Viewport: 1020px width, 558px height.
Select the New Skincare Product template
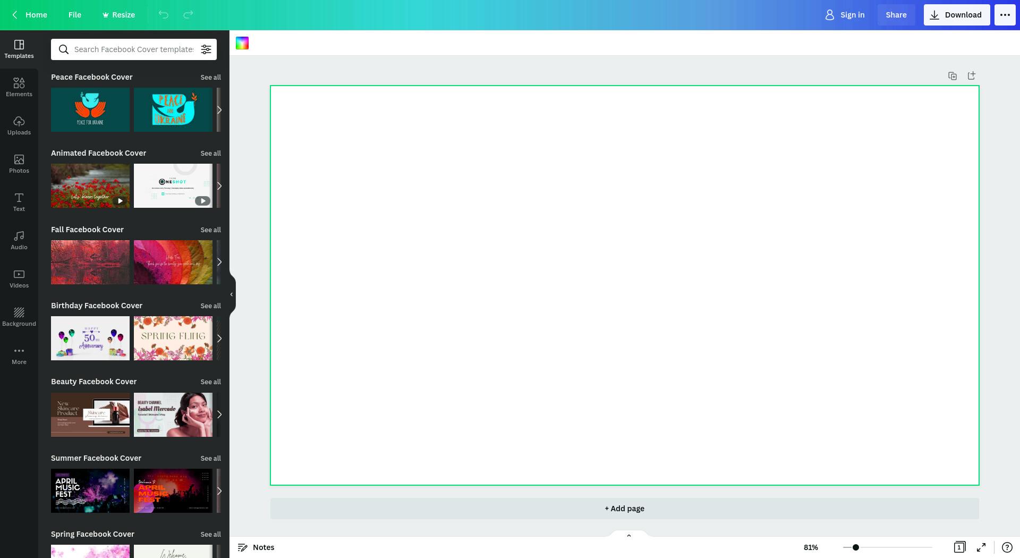point(90,415)
